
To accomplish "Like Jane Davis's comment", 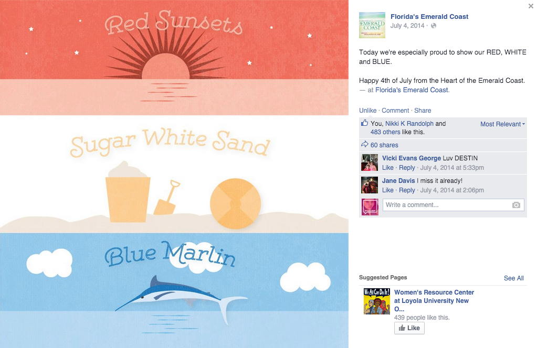I will tap(388, 190).
